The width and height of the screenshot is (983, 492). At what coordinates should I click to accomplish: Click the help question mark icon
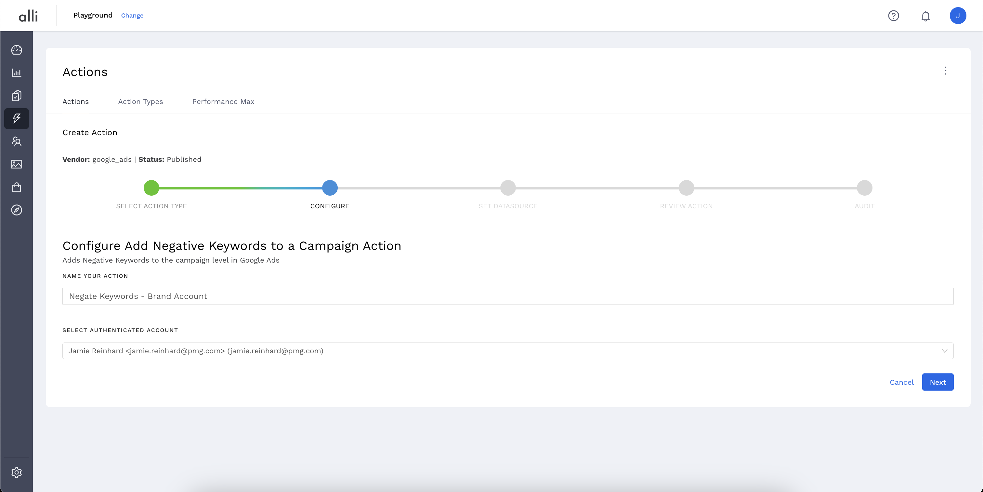tap(893, 16)
